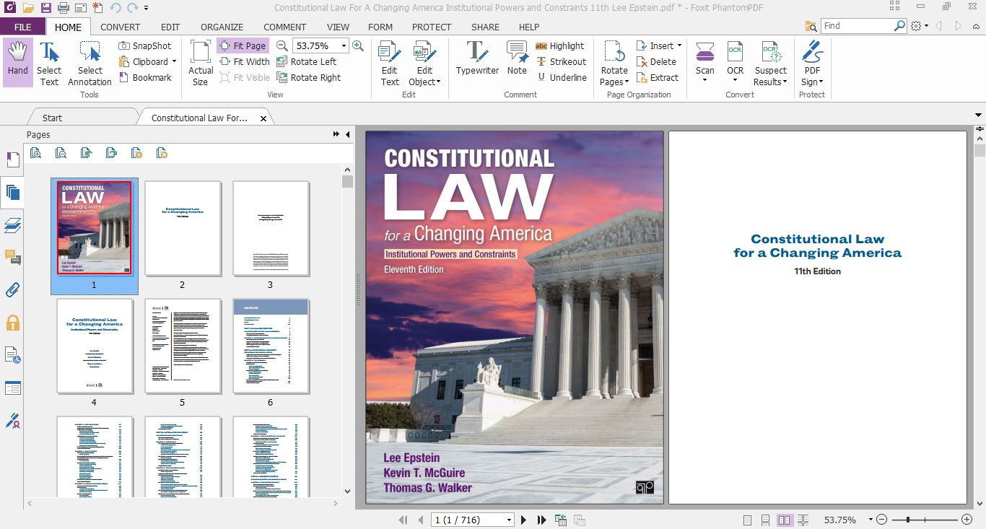
Task: Open the zoom percentage dropdown in ribbon
Action: pyautogui.click(x=344, y=45)
